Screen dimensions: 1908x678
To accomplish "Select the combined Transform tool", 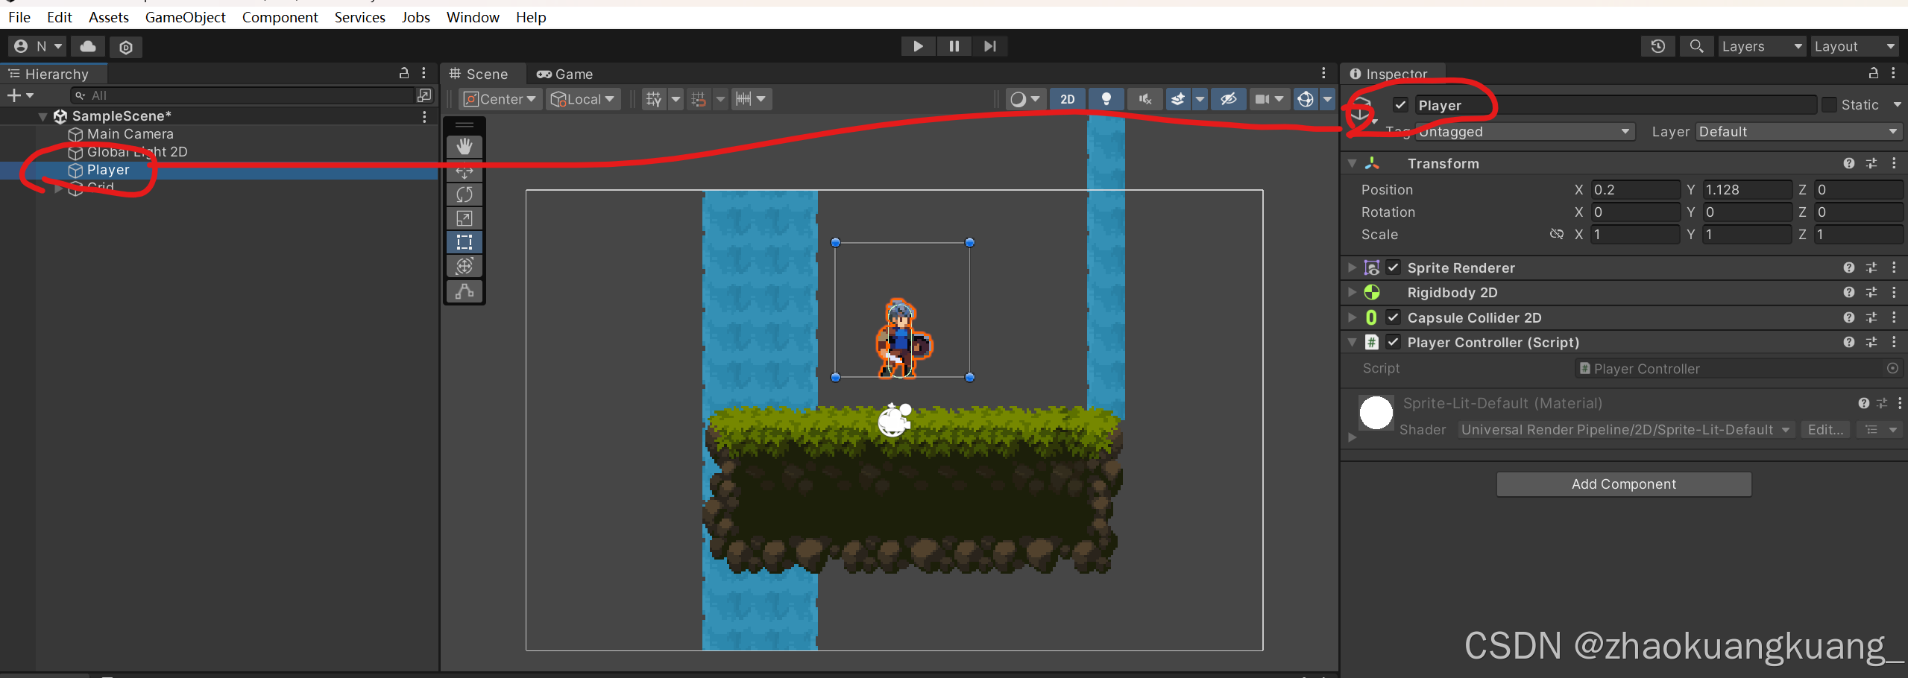I will [465, 266].
